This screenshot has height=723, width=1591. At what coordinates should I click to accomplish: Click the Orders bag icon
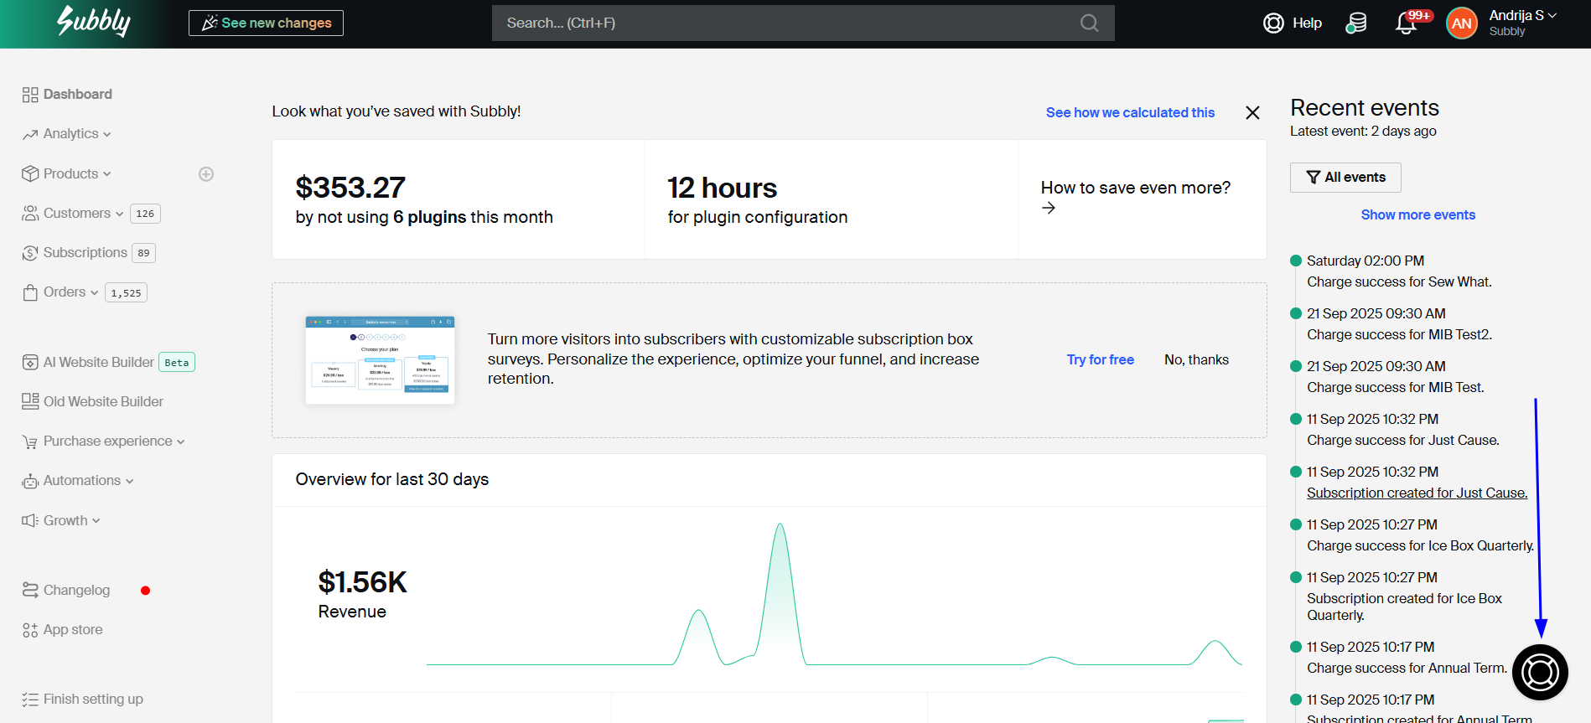[x=30, y=292]
